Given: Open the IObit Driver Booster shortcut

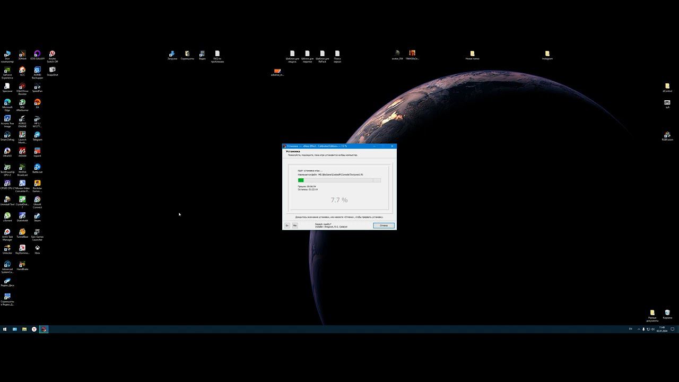Looking at the screenshot, I should click(22, 89).
